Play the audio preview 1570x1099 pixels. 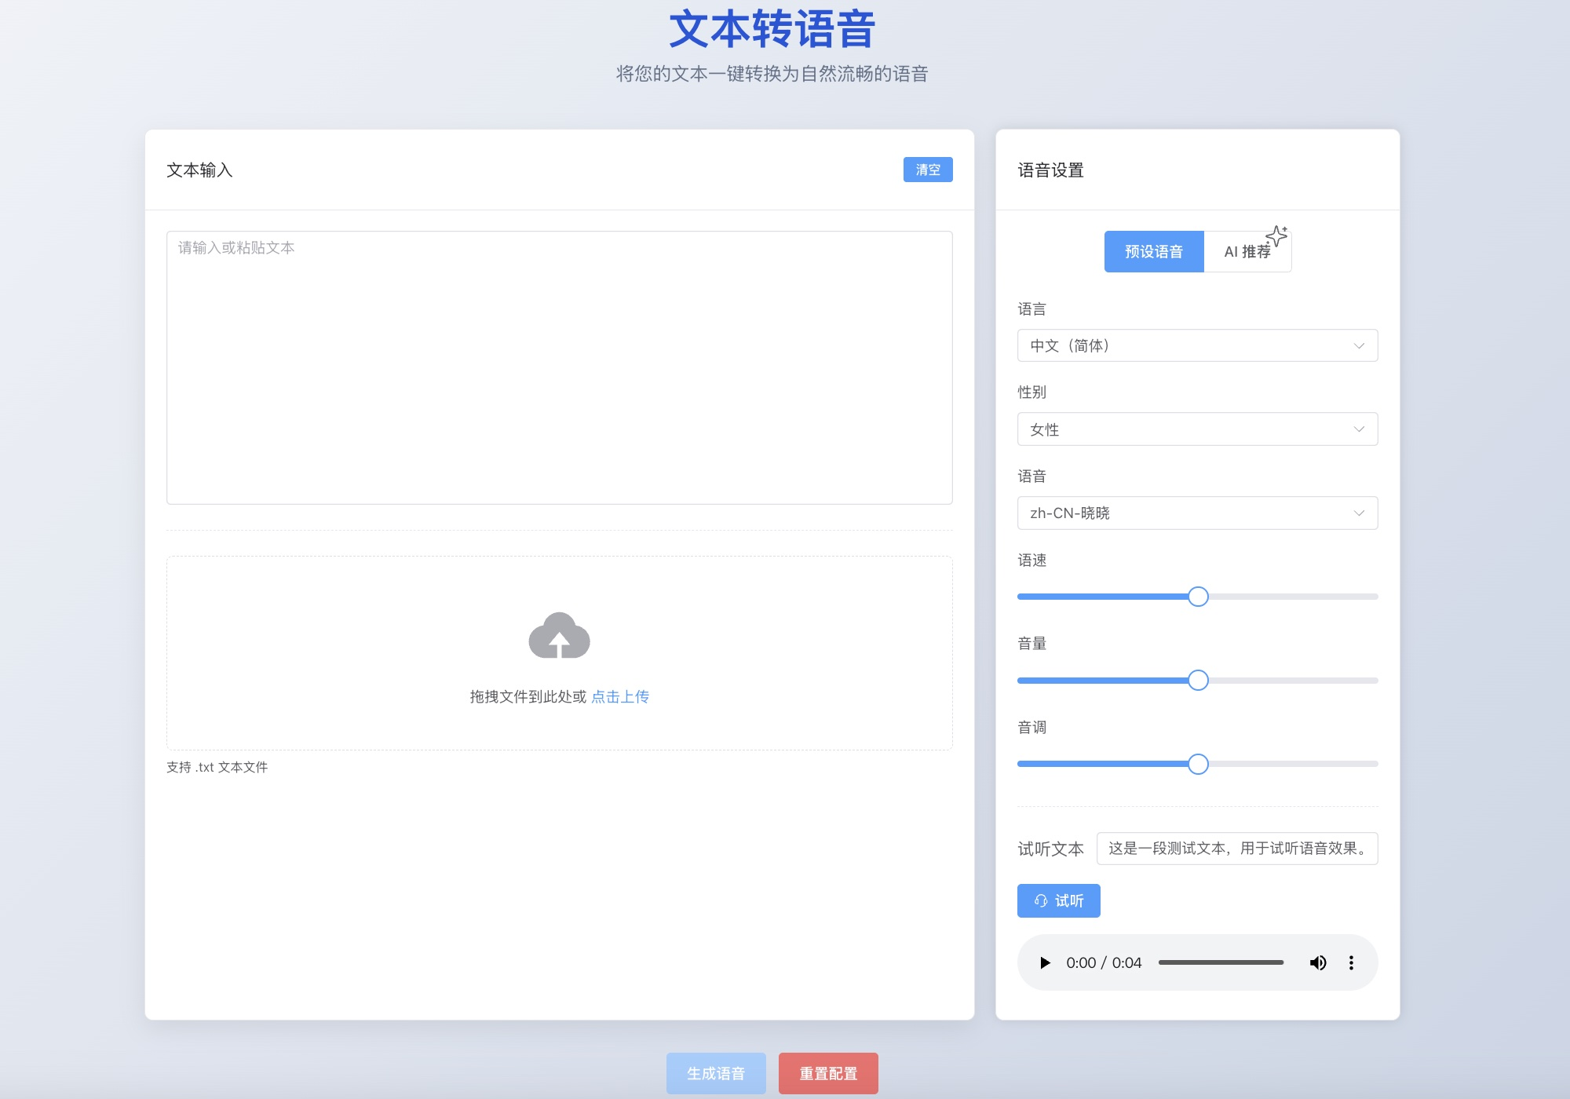click(x=1045, y=962)
